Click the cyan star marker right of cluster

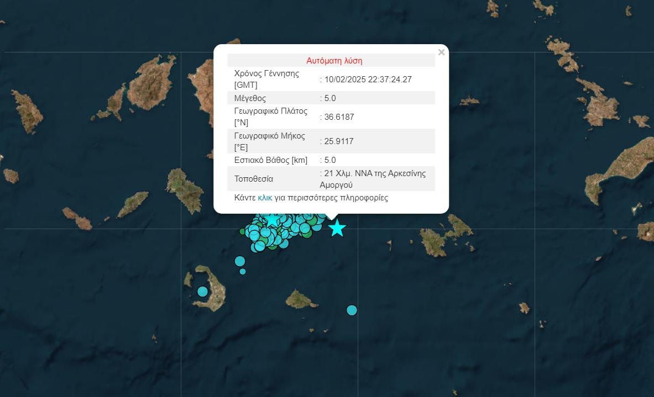click(337, 227)
